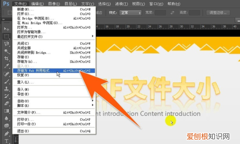This screenshot has height=144, width=240.
Task: Choose 新建 from File menu
Action: (x=54, y=9)
